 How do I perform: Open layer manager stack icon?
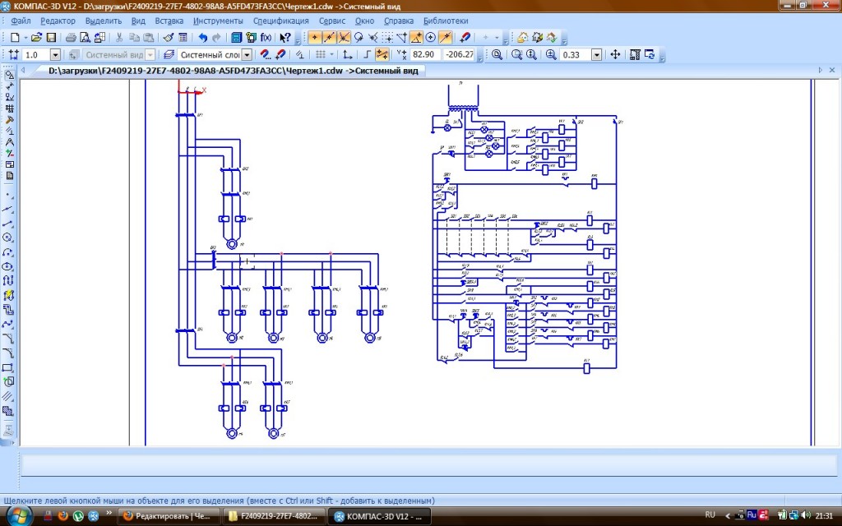[x=169, y=54]
